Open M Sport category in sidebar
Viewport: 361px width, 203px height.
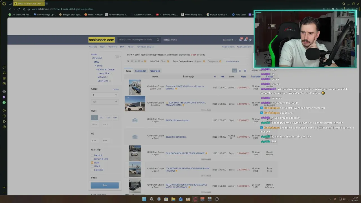102,77
